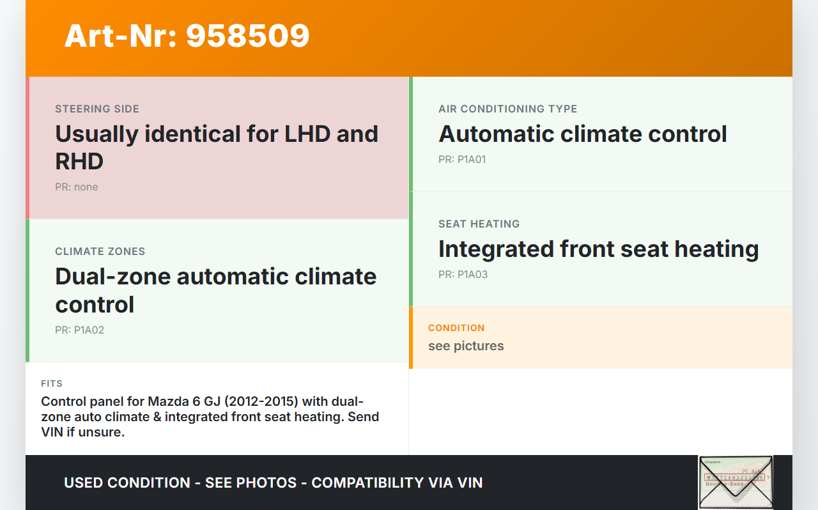The image size is (818, 510).
Task: Click the VIN envelope icon in footer
Action: point(736,482)
